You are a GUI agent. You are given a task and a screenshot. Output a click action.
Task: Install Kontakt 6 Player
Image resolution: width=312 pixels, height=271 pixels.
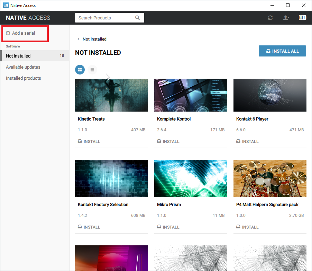(x=247, y=141)
